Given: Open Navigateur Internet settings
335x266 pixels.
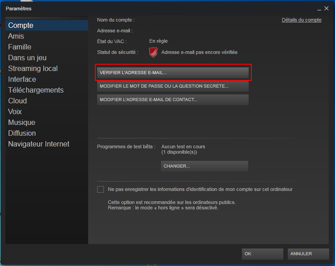Looking at the screenshot, I should [x=47, y=144].
